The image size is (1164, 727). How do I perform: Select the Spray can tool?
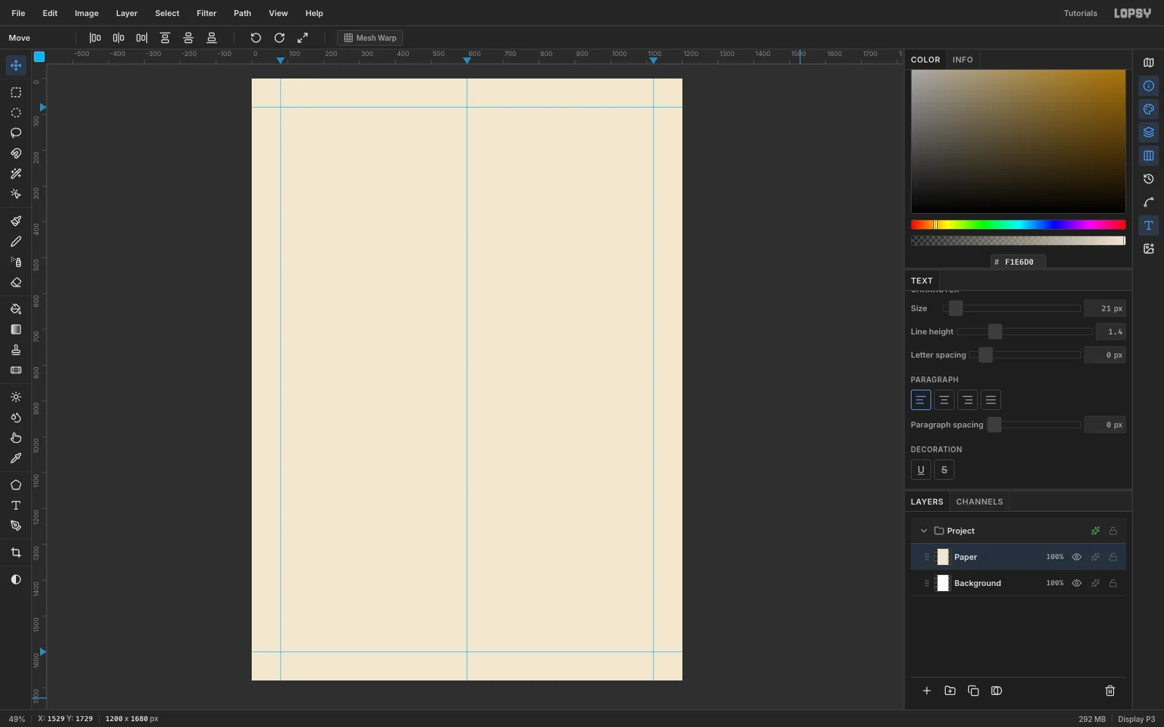click(16, 262)
